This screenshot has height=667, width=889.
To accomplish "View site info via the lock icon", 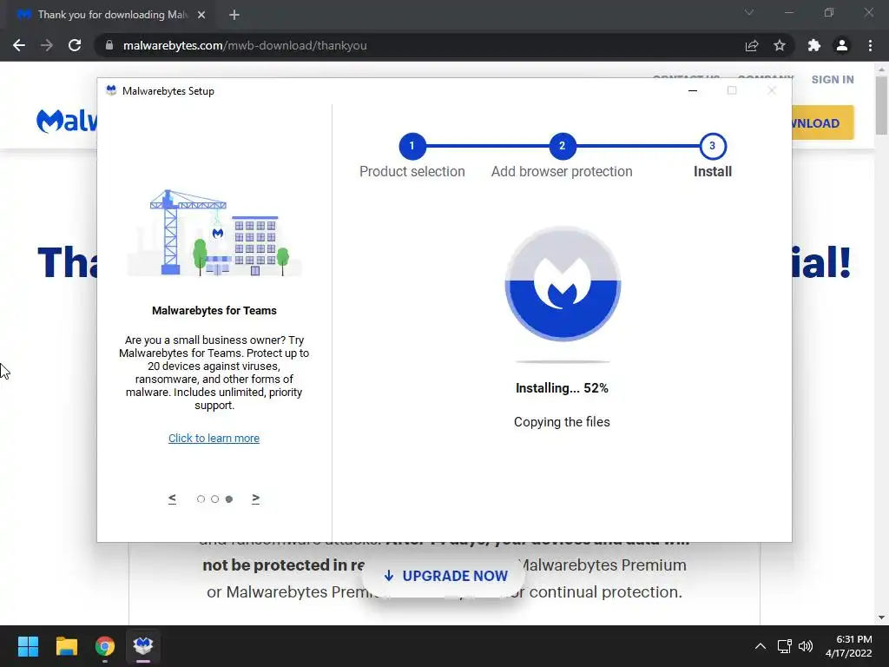I will (x=109, y=45).
